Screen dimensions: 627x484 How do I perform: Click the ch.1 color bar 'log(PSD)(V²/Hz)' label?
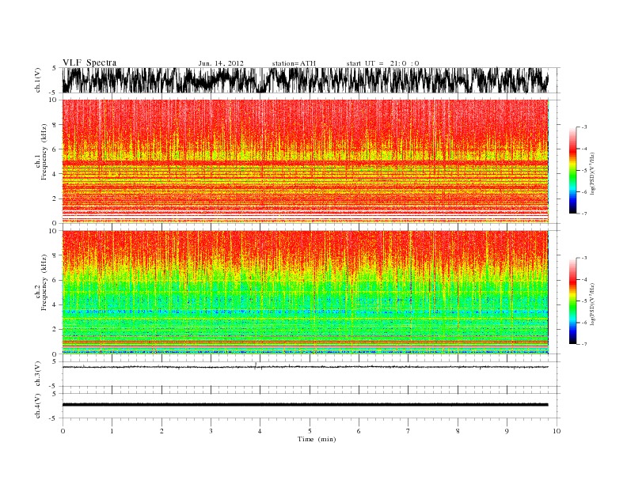click(592, 173)
